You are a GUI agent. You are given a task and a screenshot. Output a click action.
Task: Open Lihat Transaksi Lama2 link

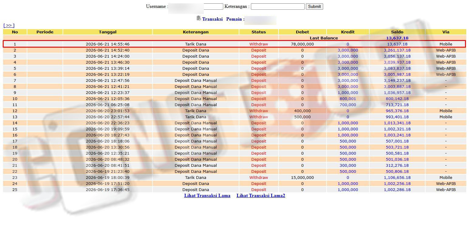pos(261,196)
